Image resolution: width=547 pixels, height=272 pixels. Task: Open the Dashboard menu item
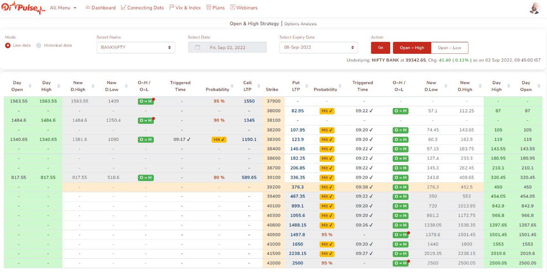(101, 8)
